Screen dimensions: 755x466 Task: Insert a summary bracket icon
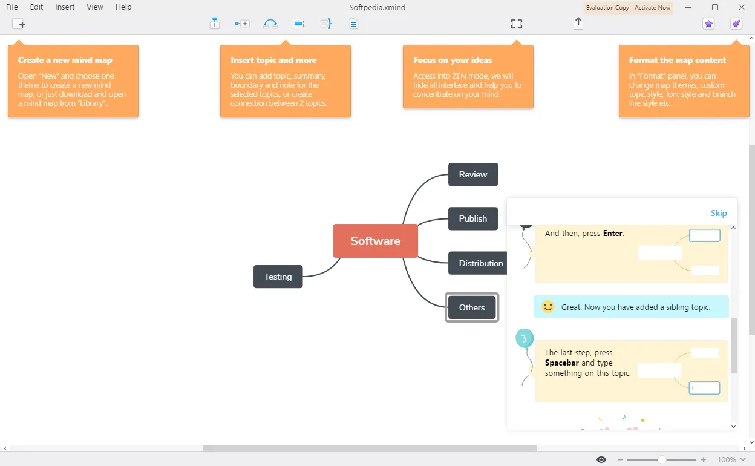(326, 24)
